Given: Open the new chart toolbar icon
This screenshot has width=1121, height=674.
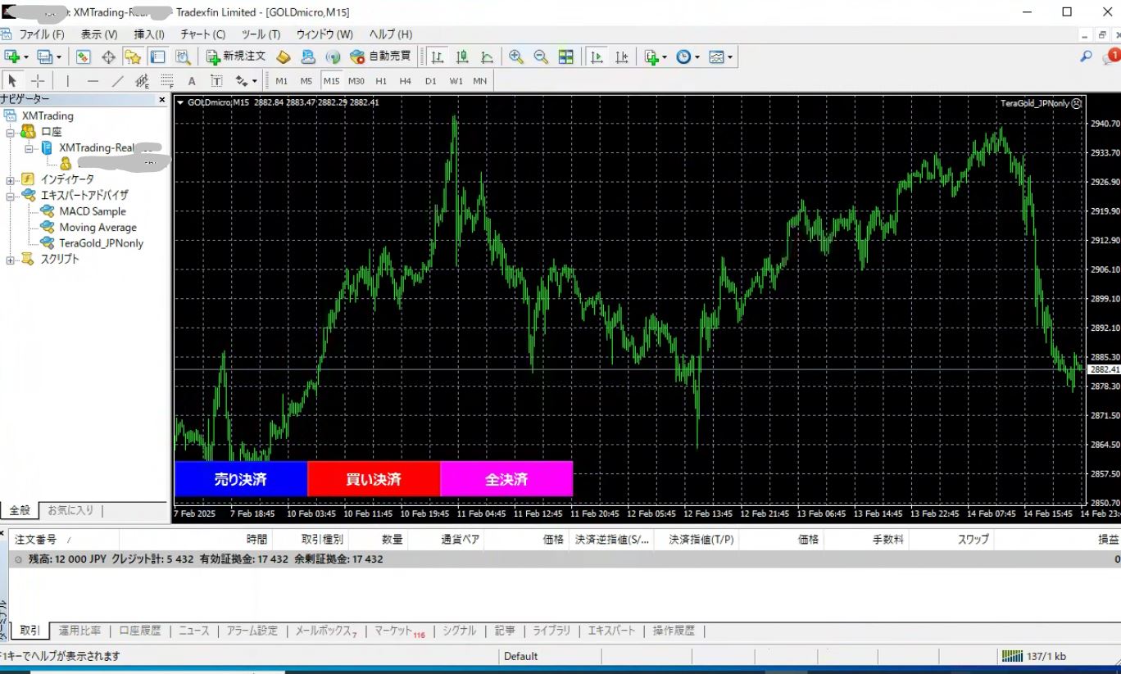Looking at the screenshot, I should pyautogui.click(x=11, y=57).
